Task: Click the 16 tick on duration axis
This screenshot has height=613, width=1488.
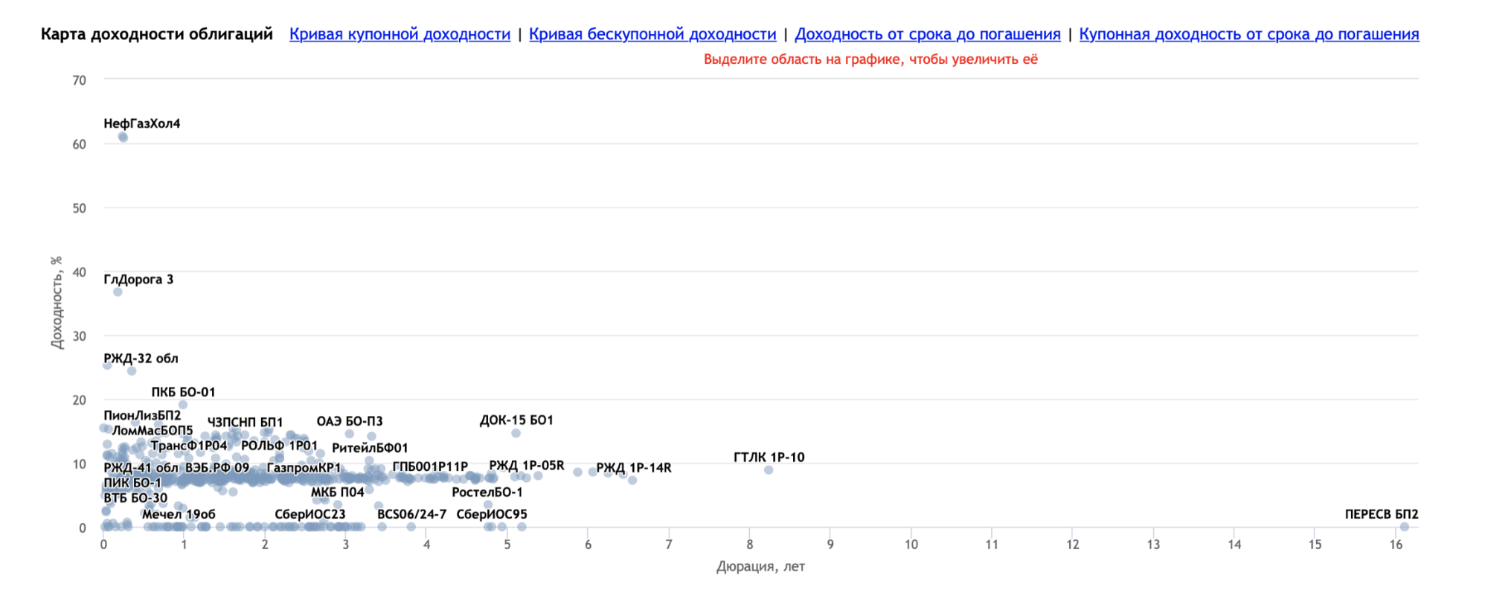Action: click(1396, 545)
